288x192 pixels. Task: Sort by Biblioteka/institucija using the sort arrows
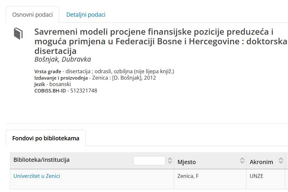pos(170,161)
